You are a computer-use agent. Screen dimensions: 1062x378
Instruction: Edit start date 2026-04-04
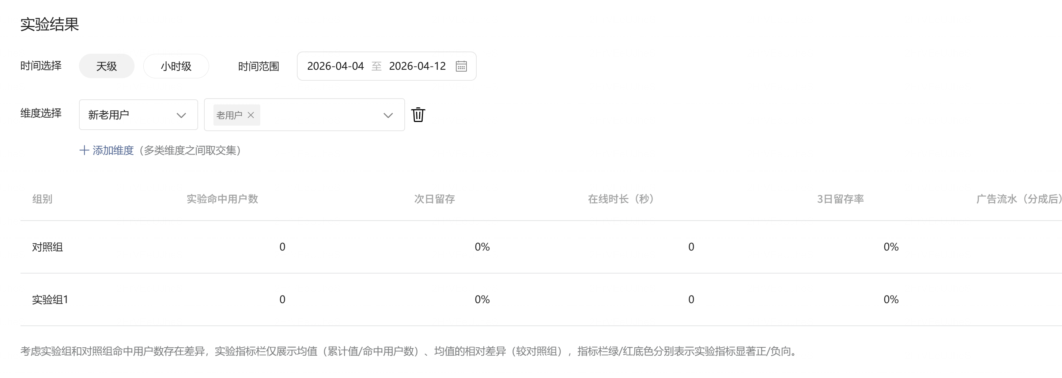(336, 66)
